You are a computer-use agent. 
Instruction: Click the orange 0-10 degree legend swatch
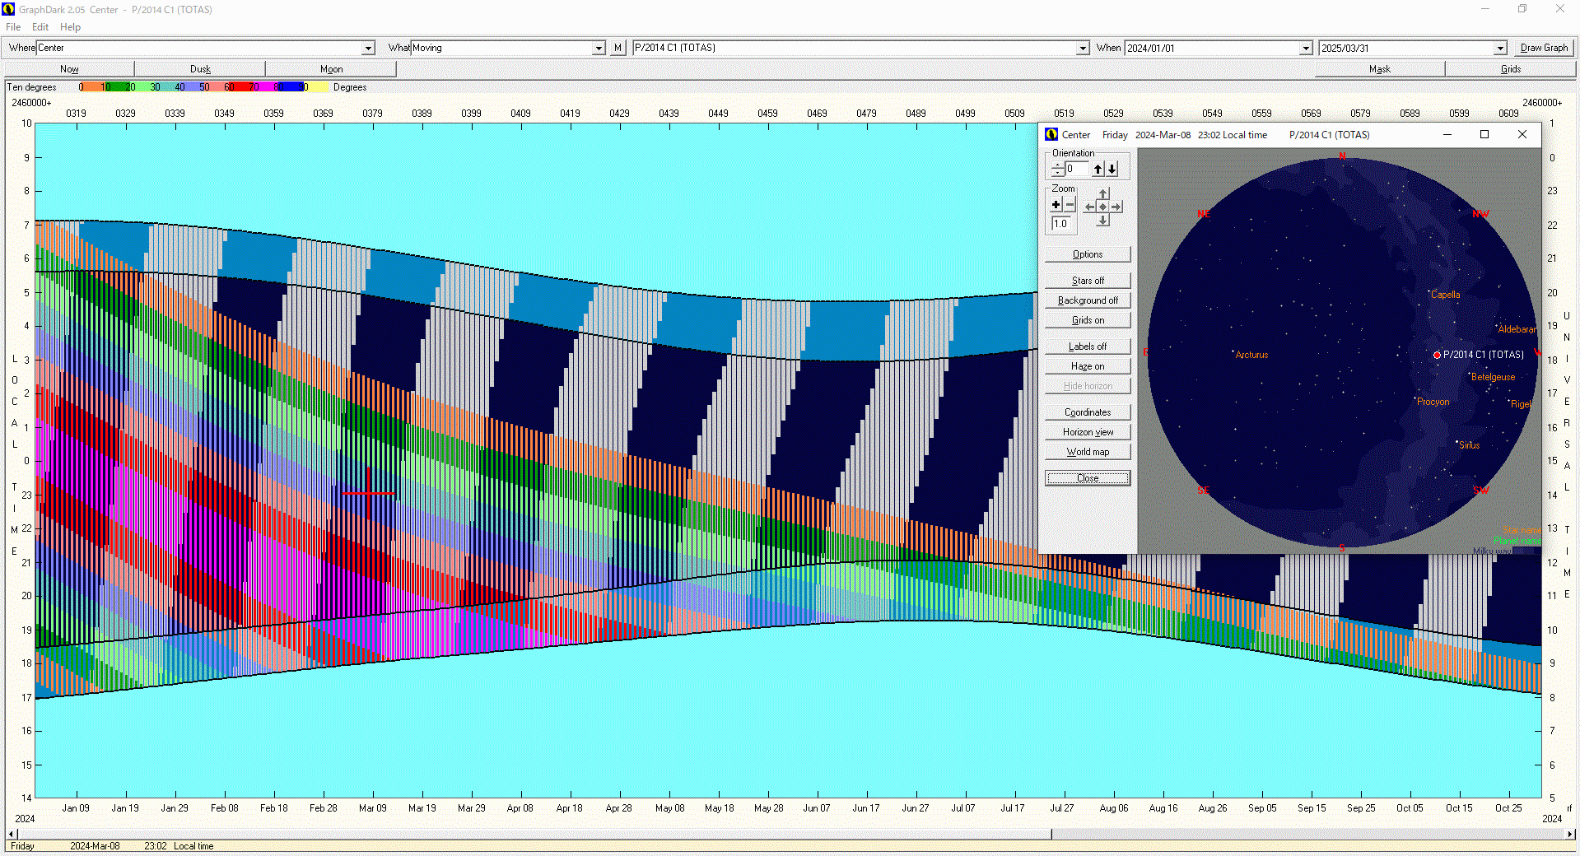[91, 86]
